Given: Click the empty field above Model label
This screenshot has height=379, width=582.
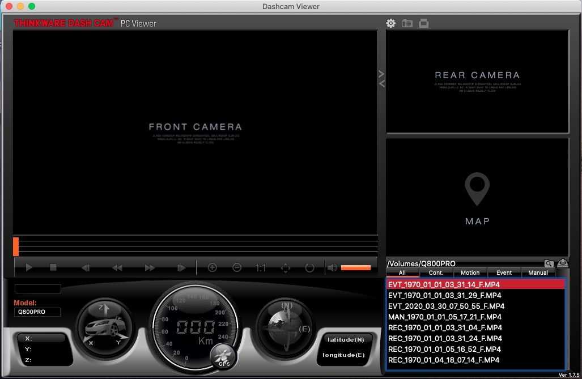Looking at the screenshot, I should 37,289.
